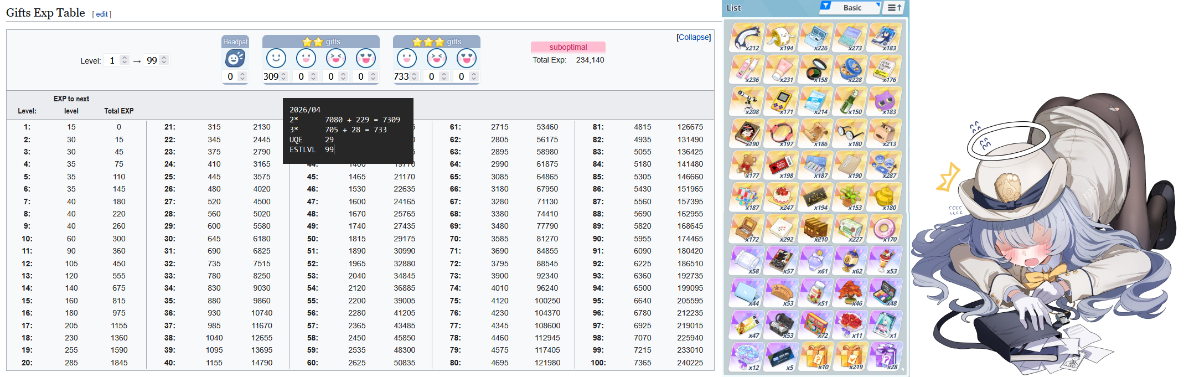Select the orange gift box x219

point(850,357)
